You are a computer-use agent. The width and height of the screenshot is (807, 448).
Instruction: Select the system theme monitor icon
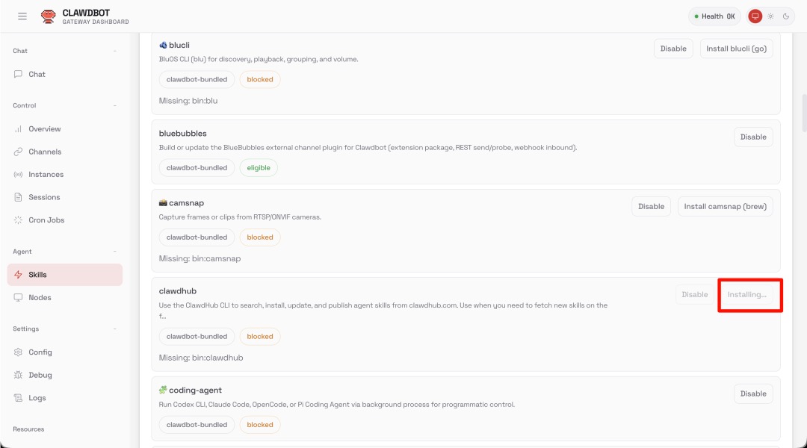(x=755, y=16)
